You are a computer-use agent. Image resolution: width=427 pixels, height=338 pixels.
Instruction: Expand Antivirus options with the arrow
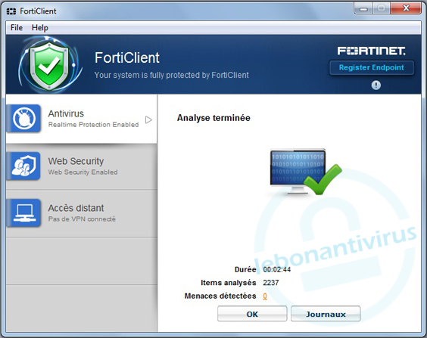click(148, 119)
